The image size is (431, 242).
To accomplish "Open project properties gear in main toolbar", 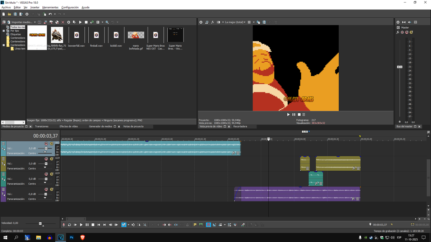I will pyautogui.click(x=27, y=14).
